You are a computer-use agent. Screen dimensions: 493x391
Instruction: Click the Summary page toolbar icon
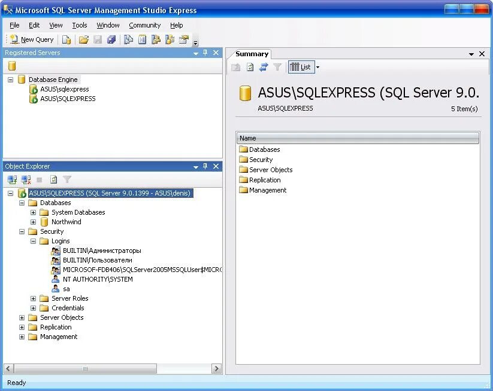pos(142,39)
